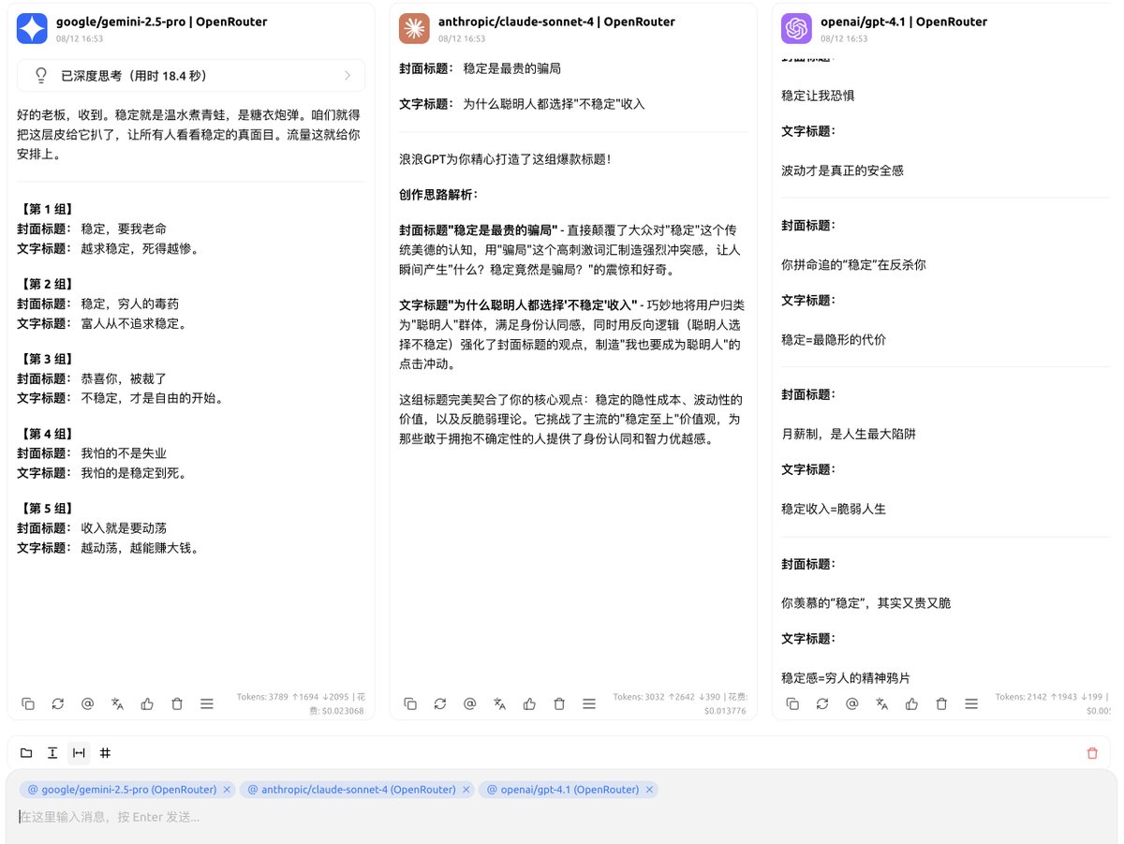This screenshot has width=1124, height=844.
Task: Click the @ mention icon under the gemini-2.5-pro message
Action: click(88, 703)
